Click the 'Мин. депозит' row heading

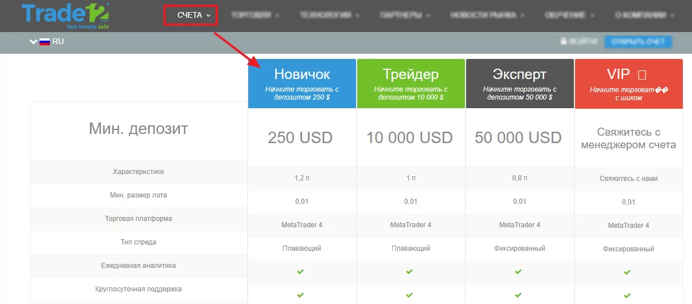coord(138,129)
